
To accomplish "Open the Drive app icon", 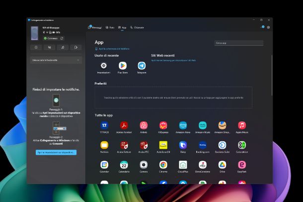I will [222, 165].
